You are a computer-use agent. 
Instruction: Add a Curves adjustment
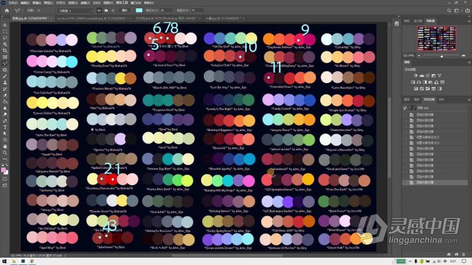tap(428, 76)
